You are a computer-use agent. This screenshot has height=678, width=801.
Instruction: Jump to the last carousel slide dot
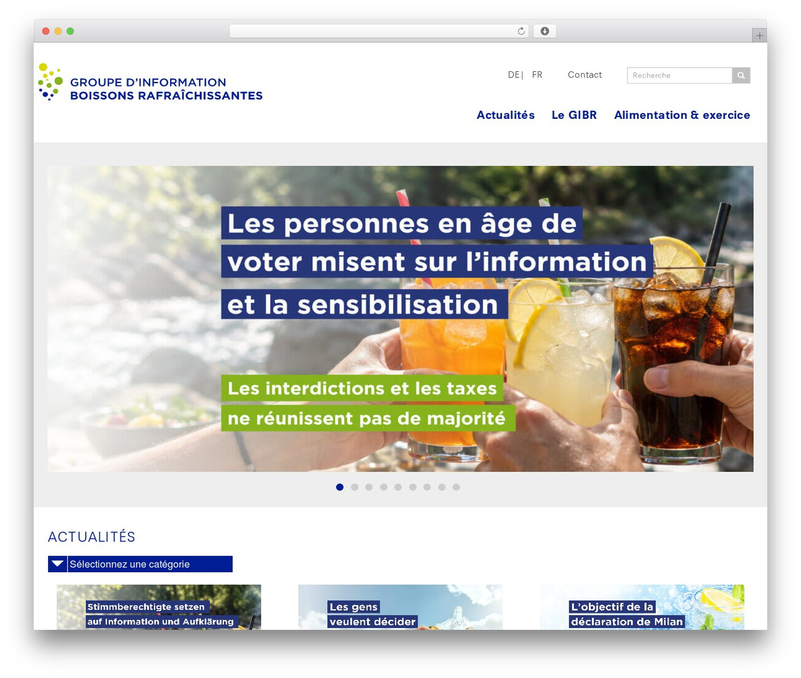(456, 487)
